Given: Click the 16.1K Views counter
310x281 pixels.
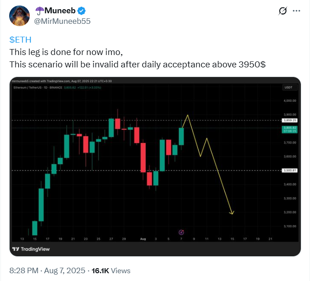Looking at the screenshot, I should tap(111, 270).
